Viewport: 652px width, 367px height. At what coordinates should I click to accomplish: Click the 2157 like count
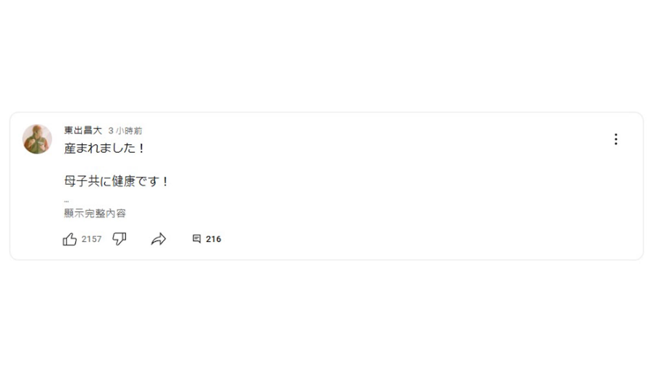[x=91, y=239]
